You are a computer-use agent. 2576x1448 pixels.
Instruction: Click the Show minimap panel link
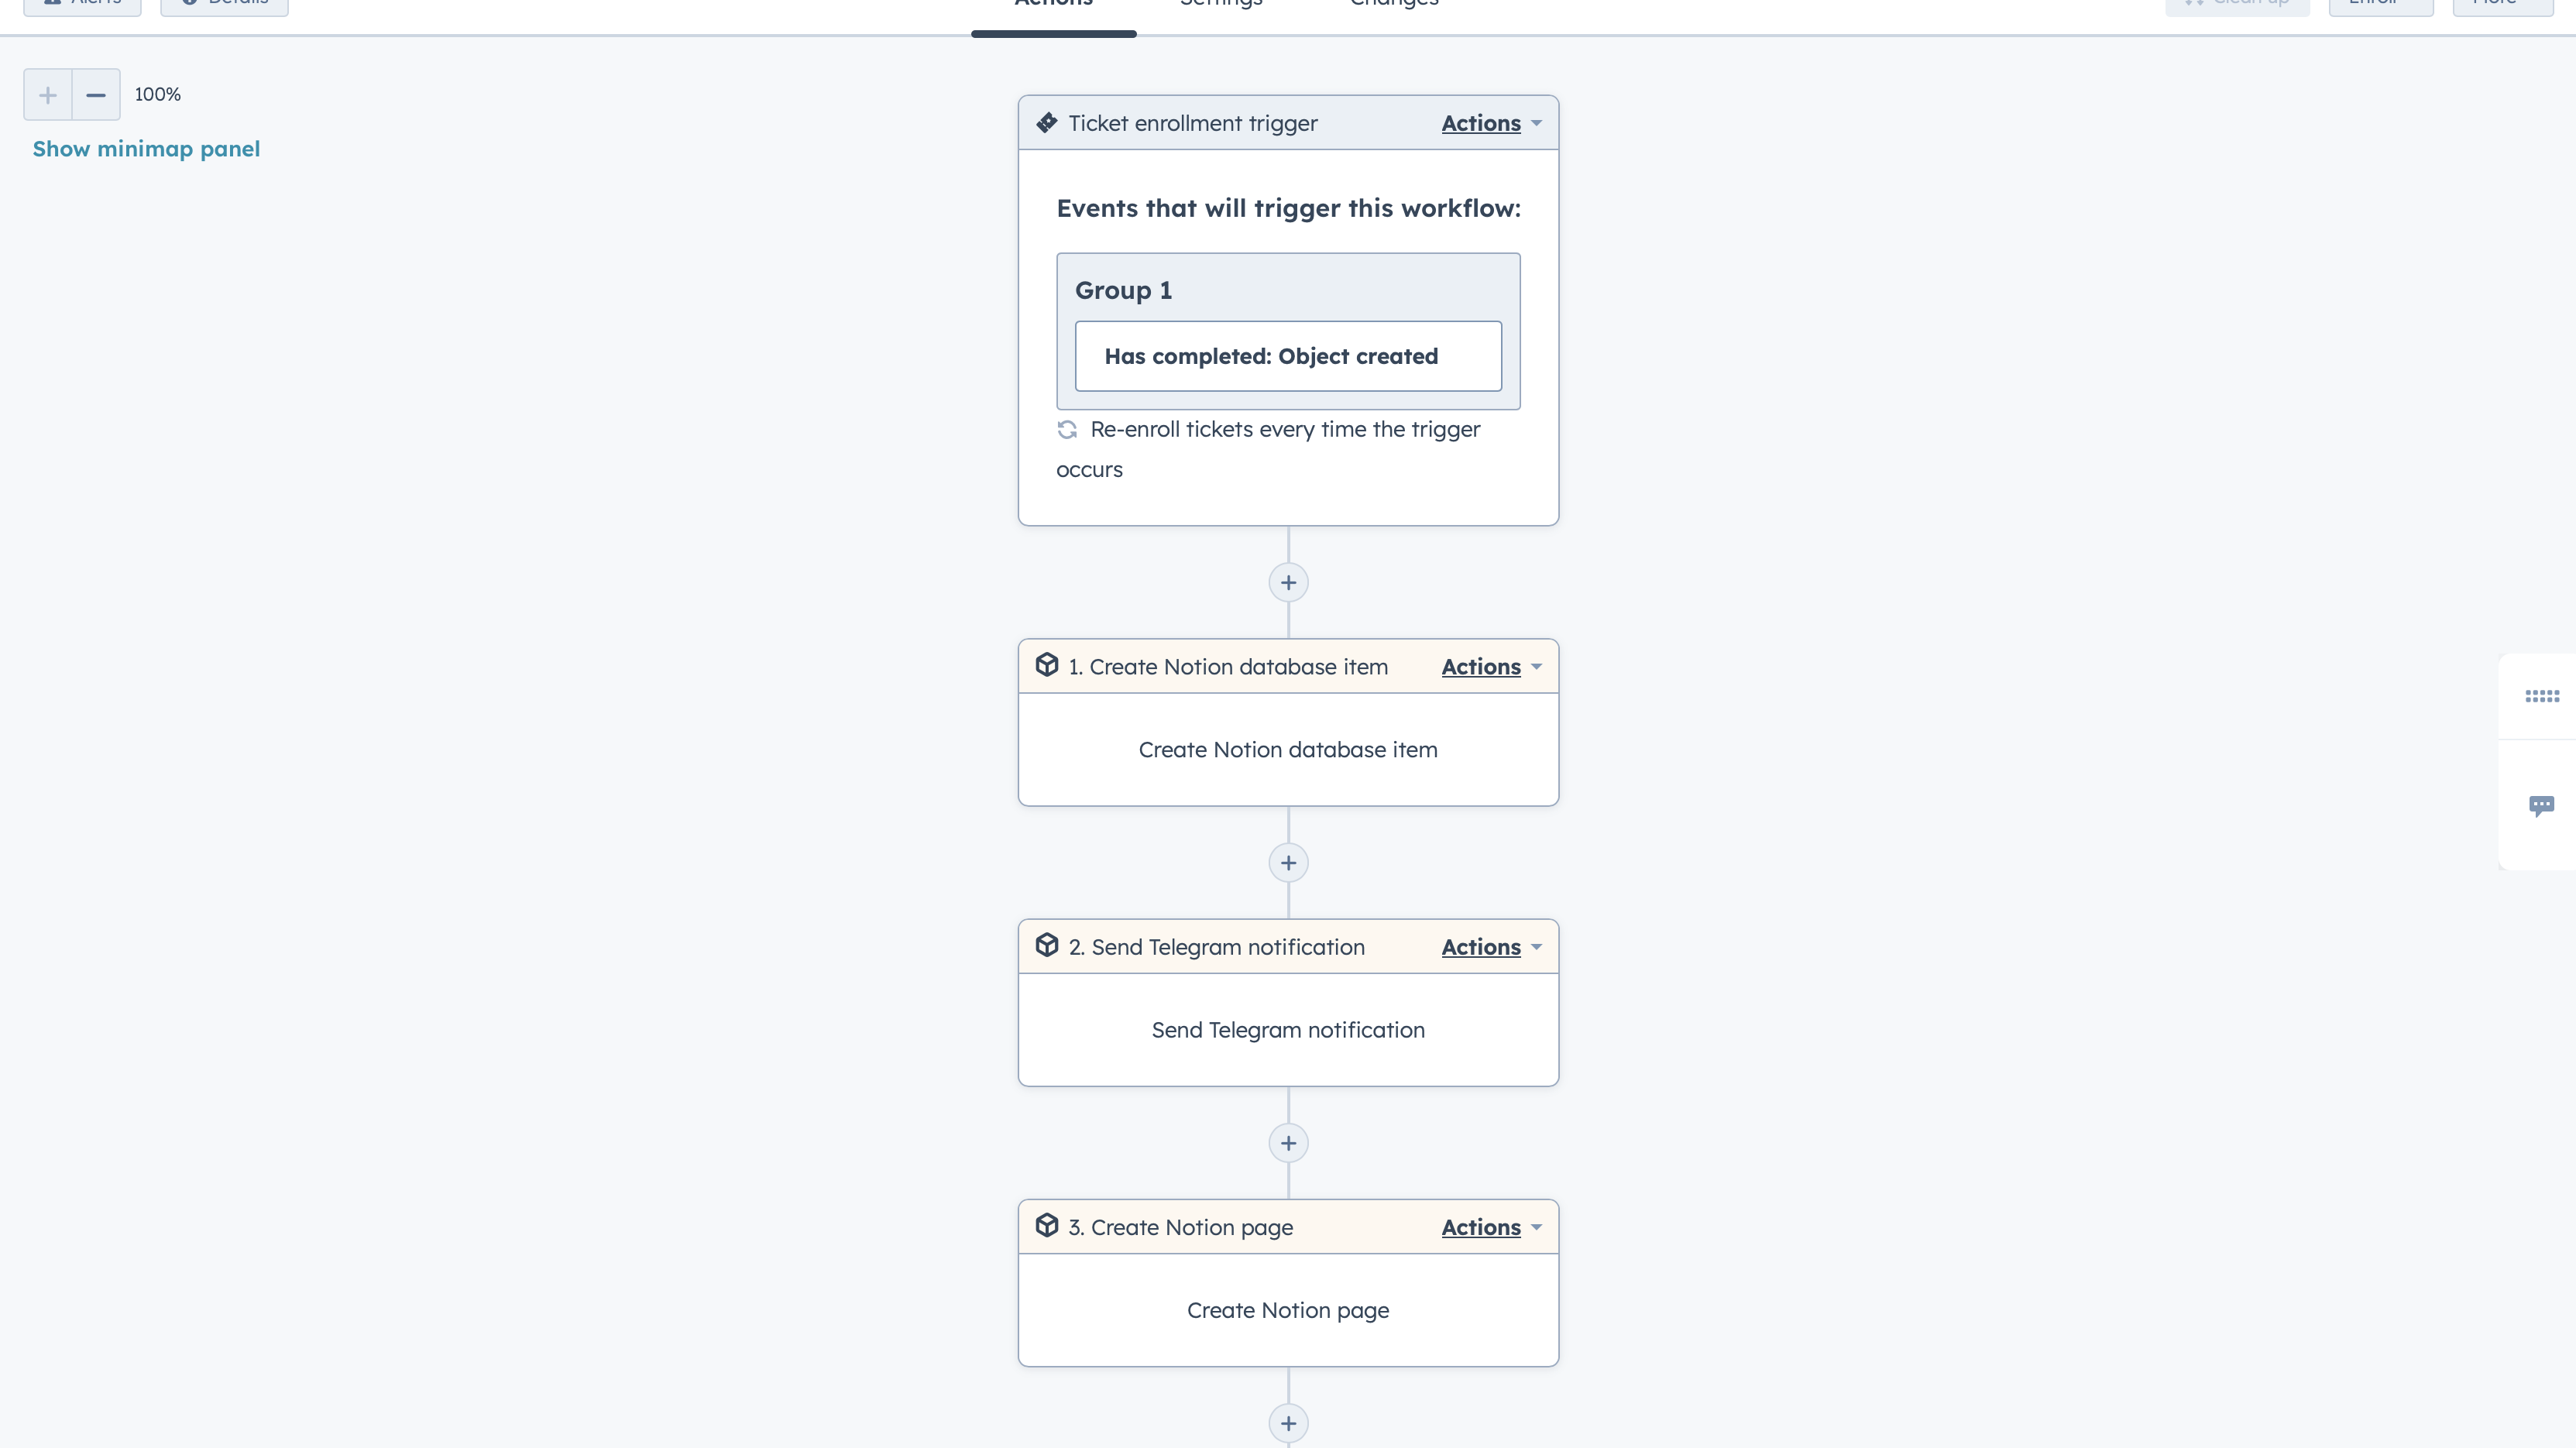click(x=146, y=149)
